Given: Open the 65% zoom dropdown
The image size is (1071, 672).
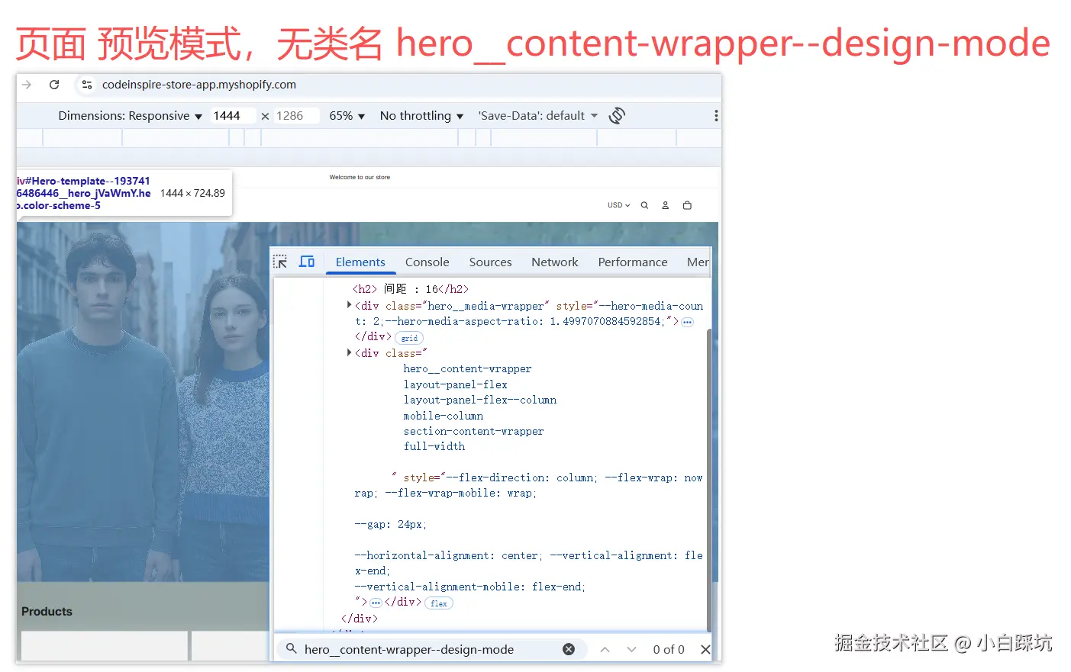Looking at the screenshot, I should point(347,116).
